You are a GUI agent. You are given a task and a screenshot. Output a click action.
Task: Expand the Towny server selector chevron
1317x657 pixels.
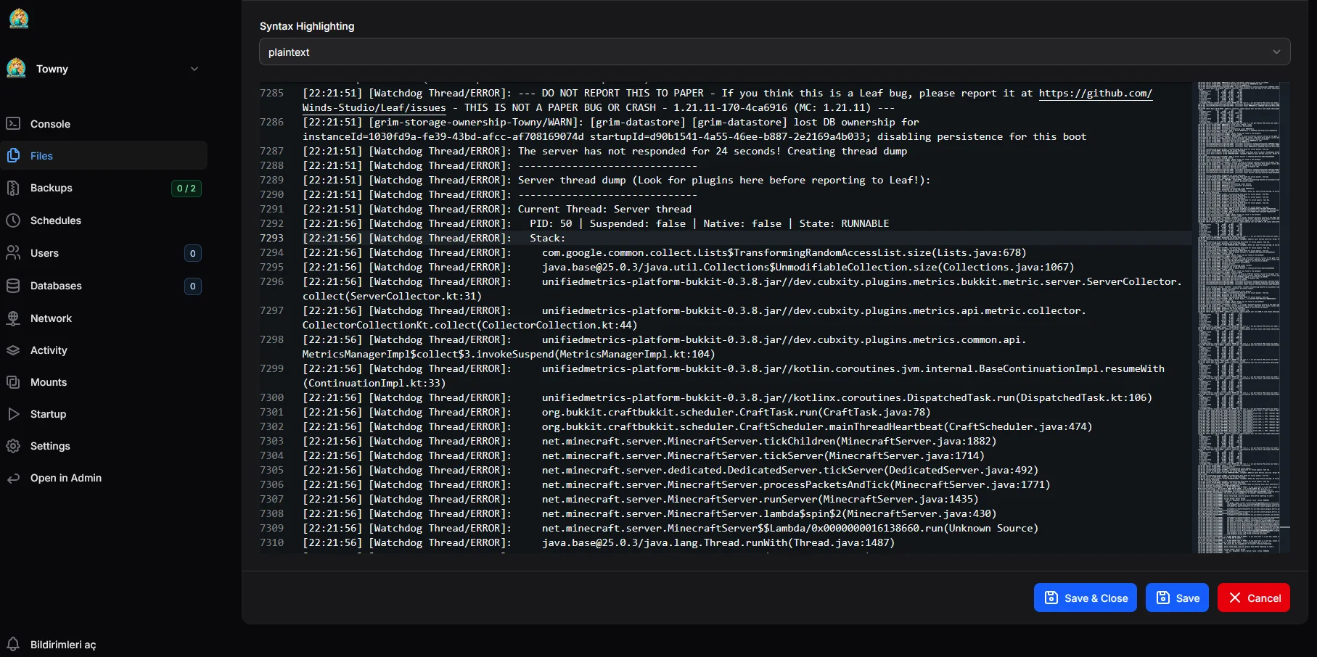point(194,69)
